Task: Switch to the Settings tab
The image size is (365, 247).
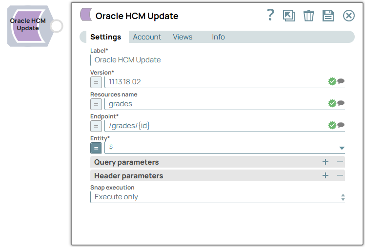Action: coord(106,37)
